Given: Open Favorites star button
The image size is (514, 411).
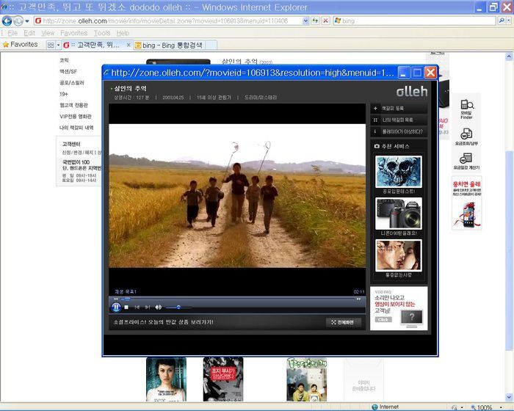Looking at the screenshot, I should [20, 45].
